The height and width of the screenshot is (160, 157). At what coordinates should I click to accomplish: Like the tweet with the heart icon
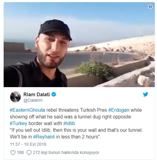(13, 153)
